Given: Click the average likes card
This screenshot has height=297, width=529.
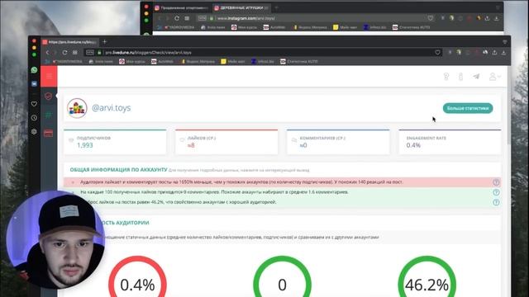Looking at the screenshot, I should pyautogui.click(x=226, y=142).
